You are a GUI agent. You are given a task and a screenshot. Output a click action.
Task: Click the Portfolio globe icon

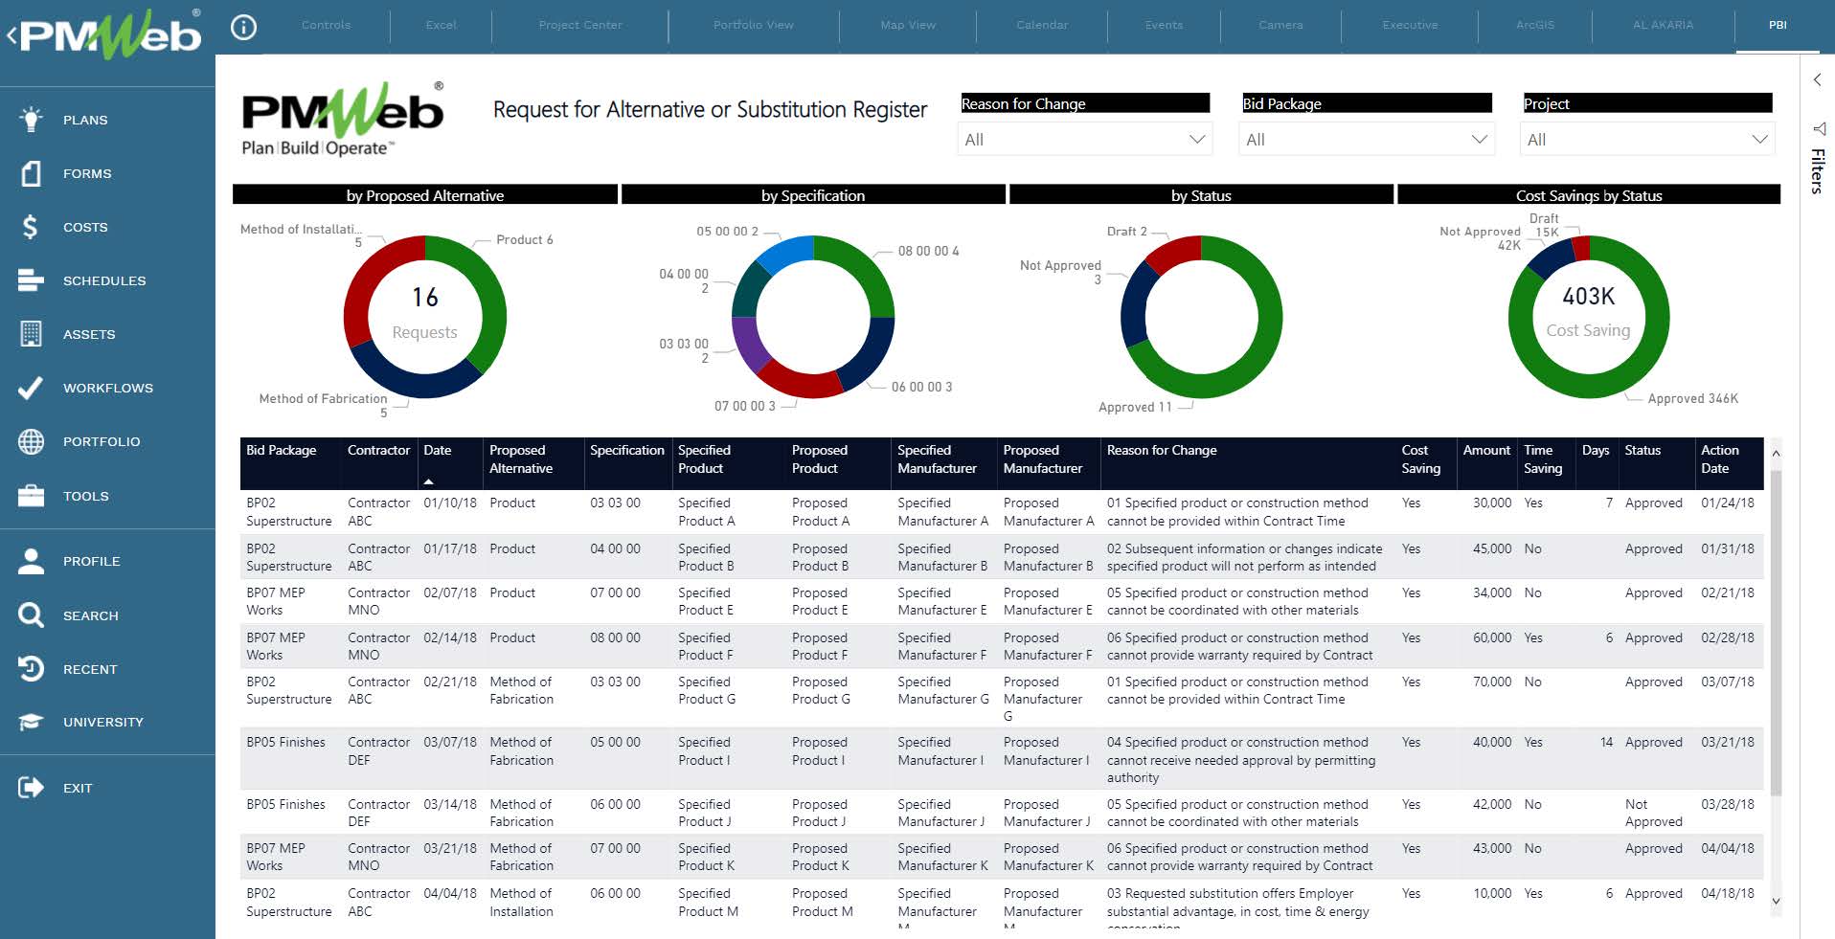click(31, 441)
